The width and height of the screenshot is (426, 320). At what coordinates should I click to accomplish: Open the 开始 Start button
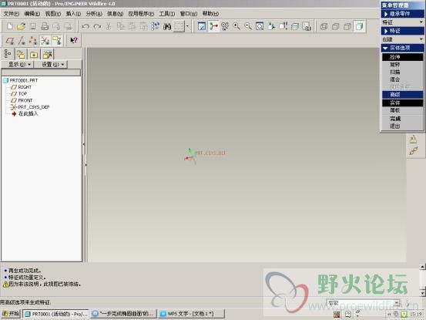11,314
